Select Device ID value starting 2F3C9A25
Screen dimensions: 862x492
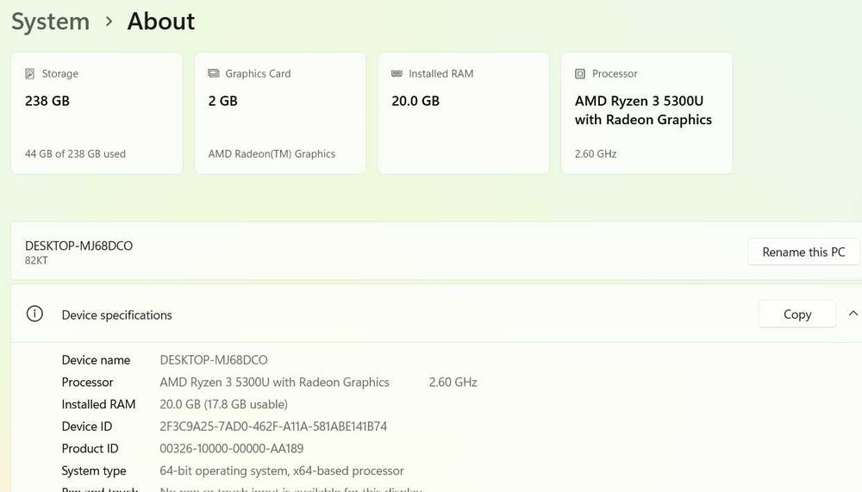pyautogui.click(x=273, y=426)
